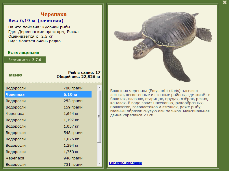Select Черепаха 946 грамм row
The image size is (229, 171).
click(x=48, y=158)
